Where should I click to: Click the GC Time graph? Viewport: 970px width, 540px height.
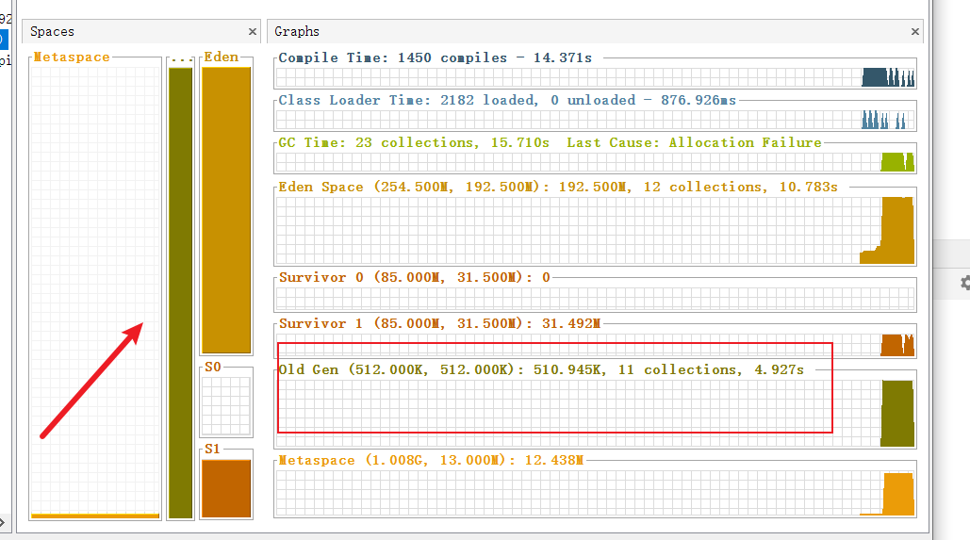[594, 161]
